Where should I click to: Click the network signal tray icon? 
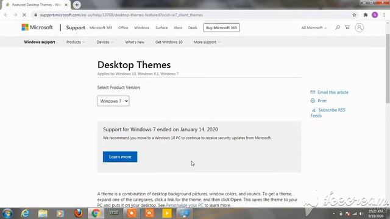[355, 214]
